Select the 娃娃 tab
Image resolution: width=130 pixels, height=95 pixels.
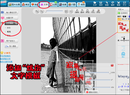click(x=81, y=4)
